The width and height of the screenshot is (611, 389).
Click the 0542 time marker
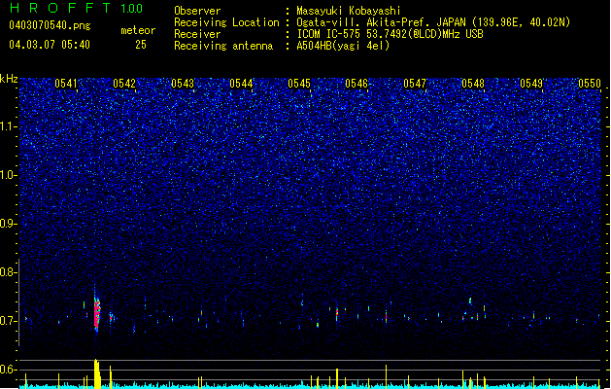pos(124,84)
